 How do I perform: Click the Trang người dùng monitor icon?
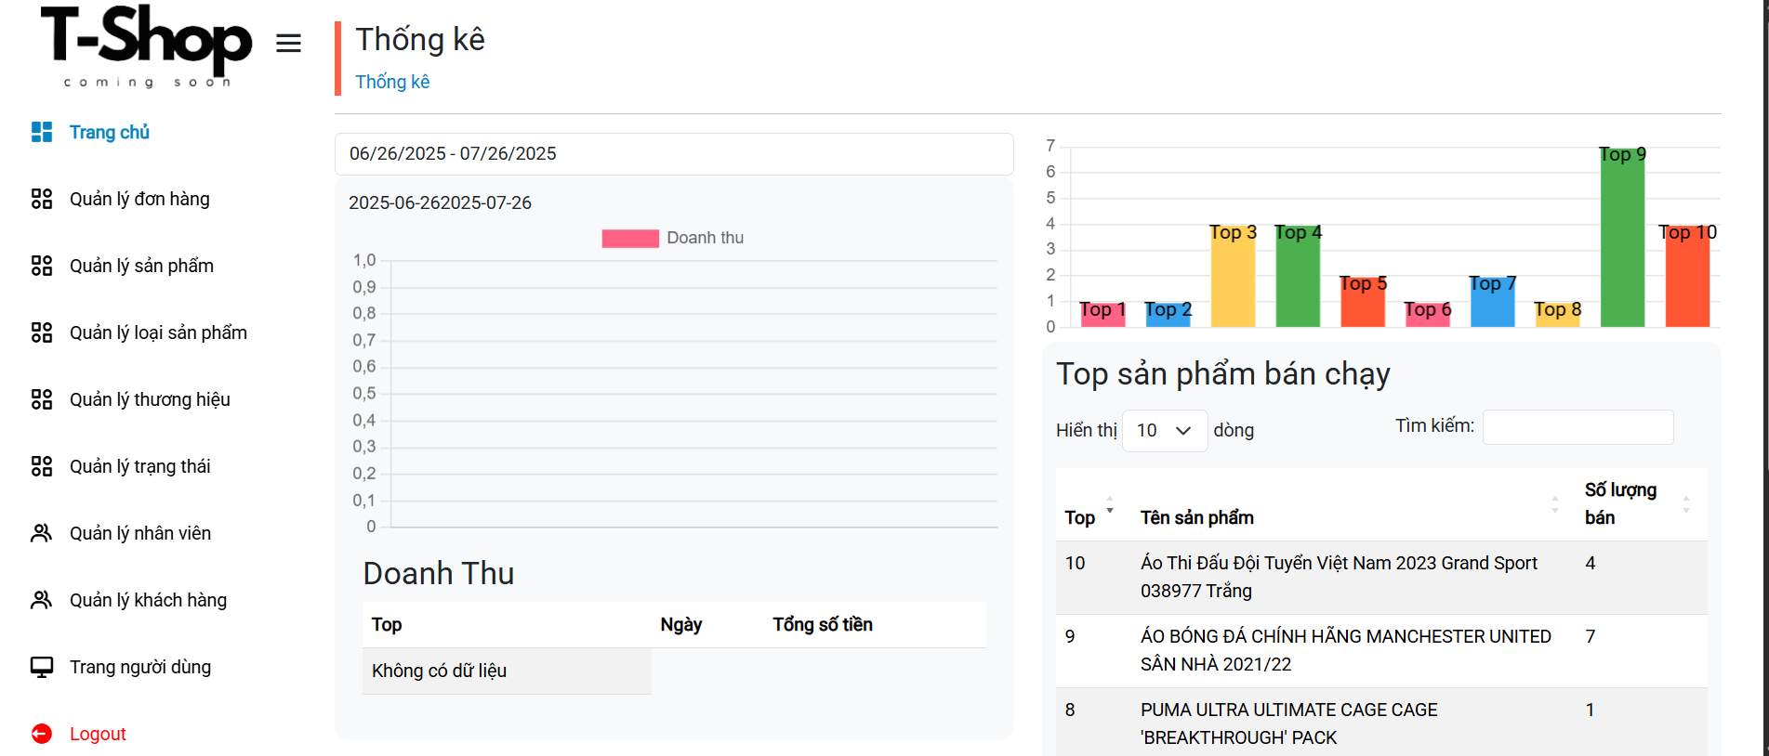(x=42, y=667)
